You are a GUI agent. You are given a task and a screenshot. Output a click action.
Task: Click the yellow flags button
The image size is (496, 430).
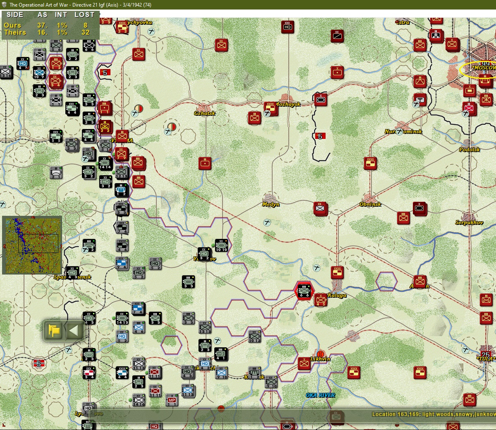54,331
